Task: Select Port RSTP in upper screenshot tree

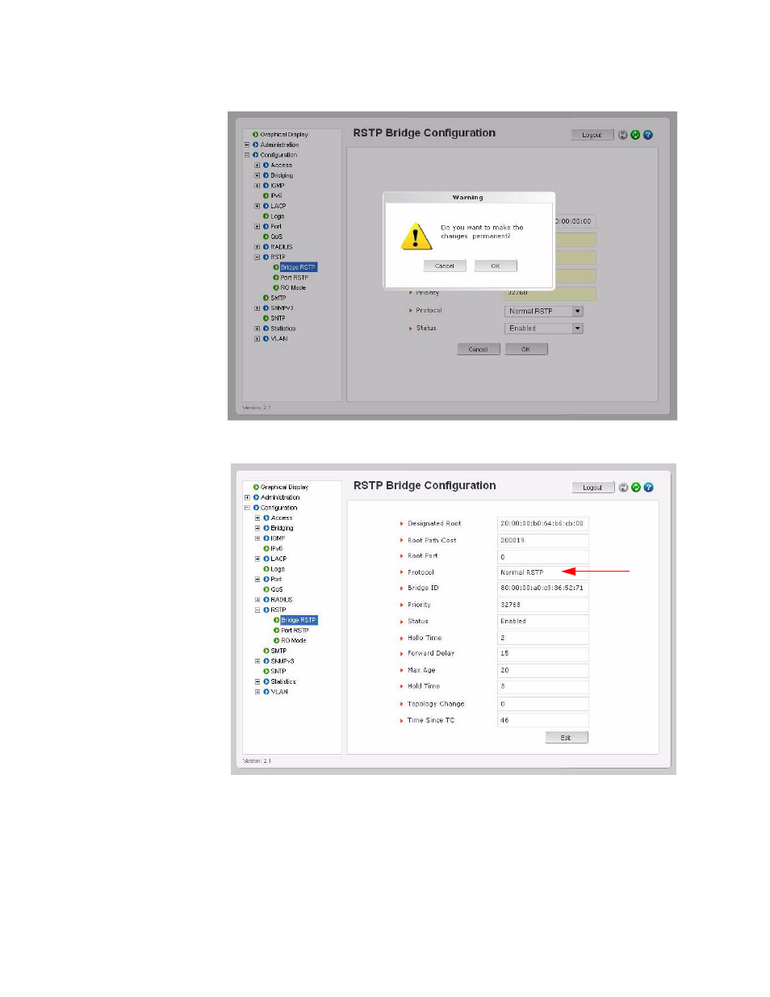Action: click(x=295, y=278)
